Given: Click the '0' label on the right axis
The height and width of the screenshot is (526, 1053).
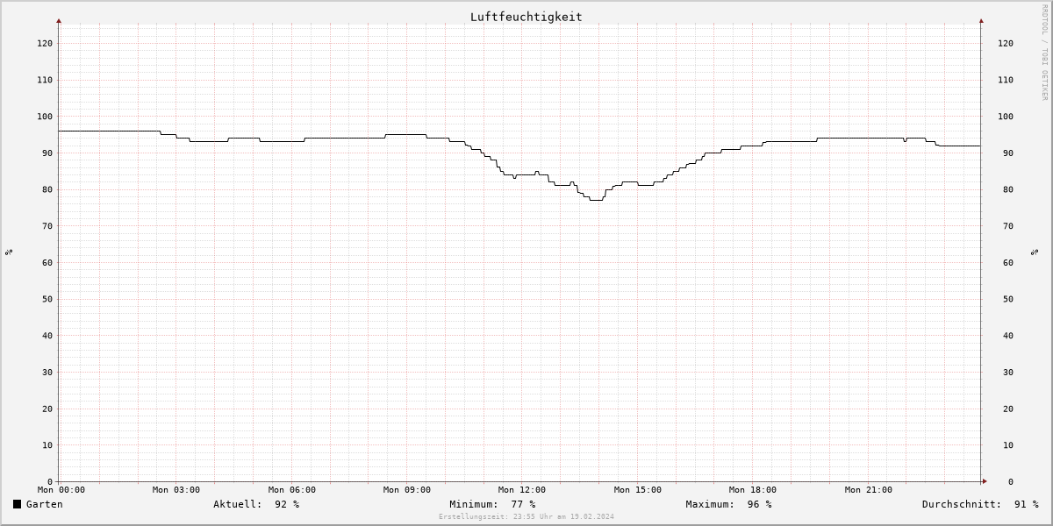Looking at the screenshot, I should click(x=1011, y=482).
